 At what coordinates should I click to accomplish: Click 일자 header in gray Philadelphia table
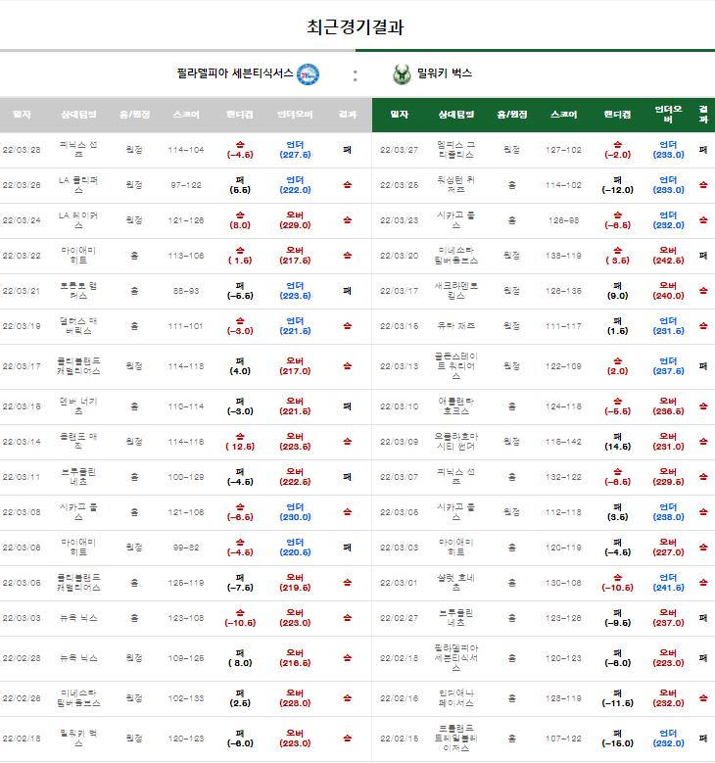pyautogui.click(x=22, y=115)
